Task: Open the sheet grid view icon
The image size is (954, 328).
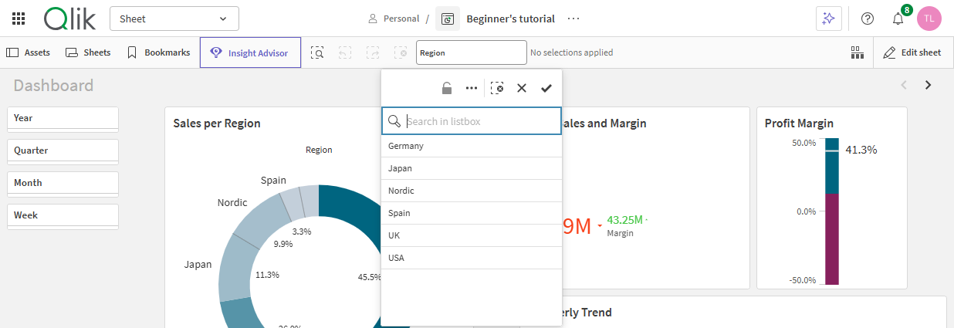Action: pos(857,52)
